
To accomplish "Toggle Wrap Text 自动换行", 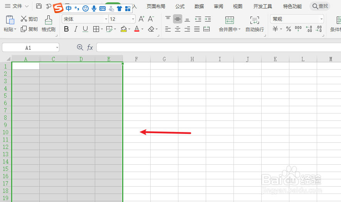I will click(x=254, y=24).
